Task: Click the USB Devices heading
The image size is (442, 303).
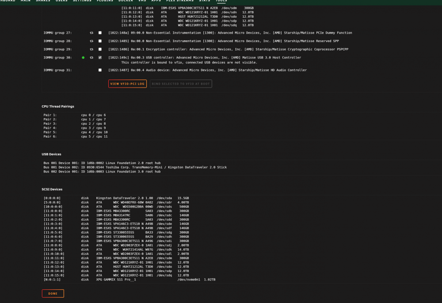Action: pos(51,154)
